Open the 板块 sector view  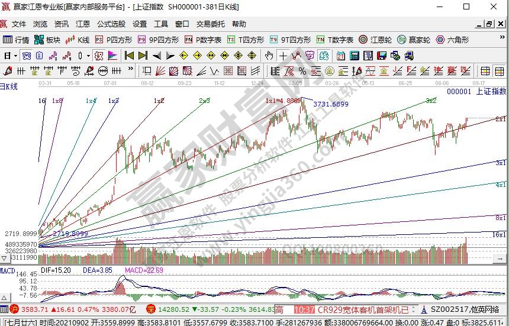click(47, 40)
